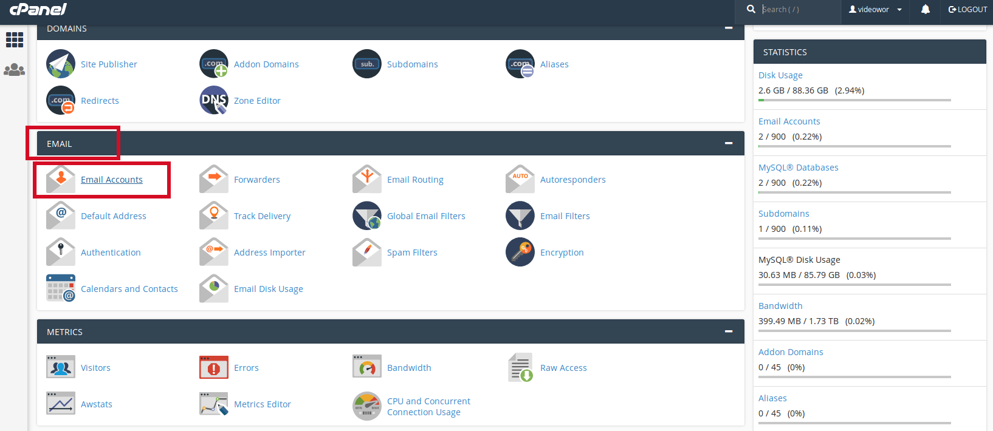
Task: Open the Email Disk Usage icon
Action: pos(214,288)
